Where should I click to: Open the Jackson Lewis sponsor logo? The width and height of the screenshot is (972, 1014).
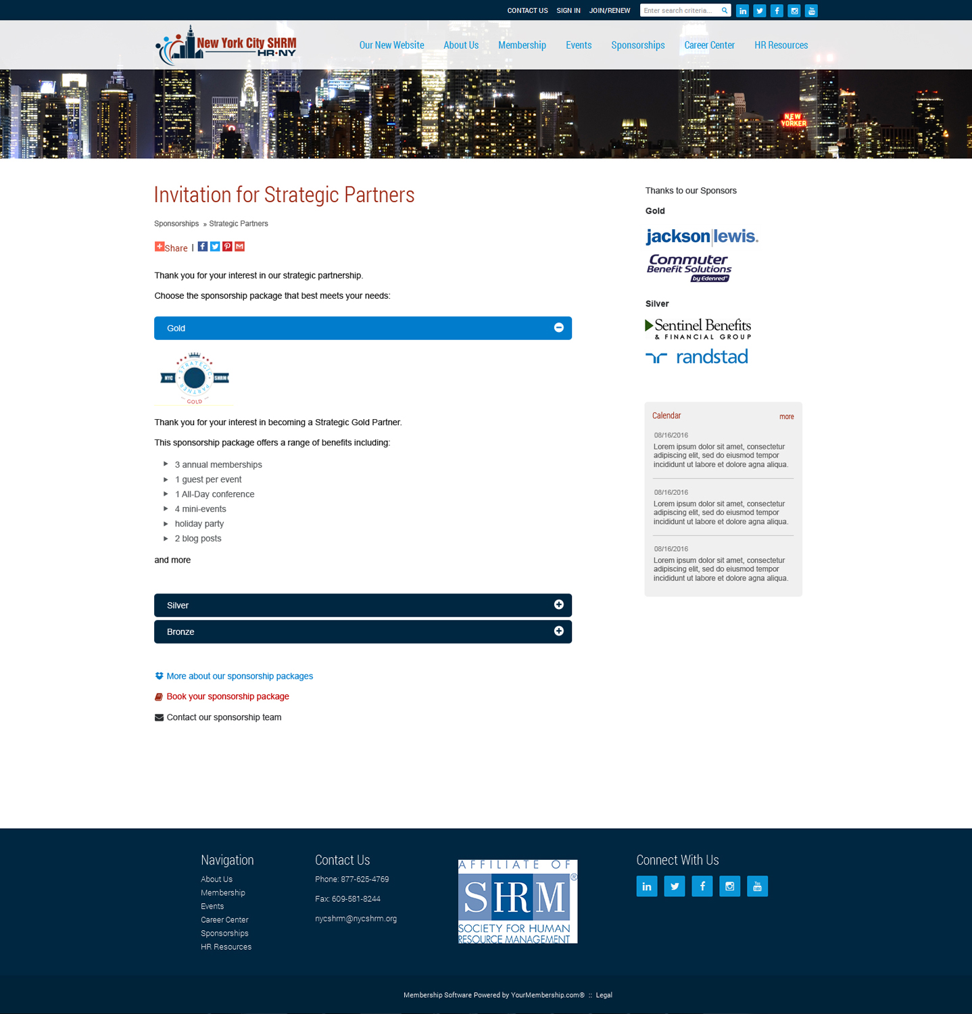click(702, 237)
